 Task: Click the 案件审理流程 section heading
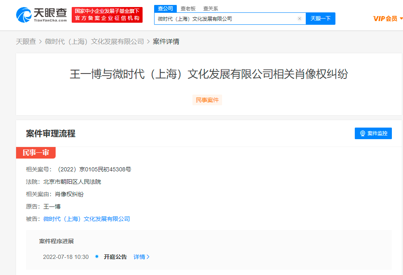pyautogui.click(x=51, y=133)
